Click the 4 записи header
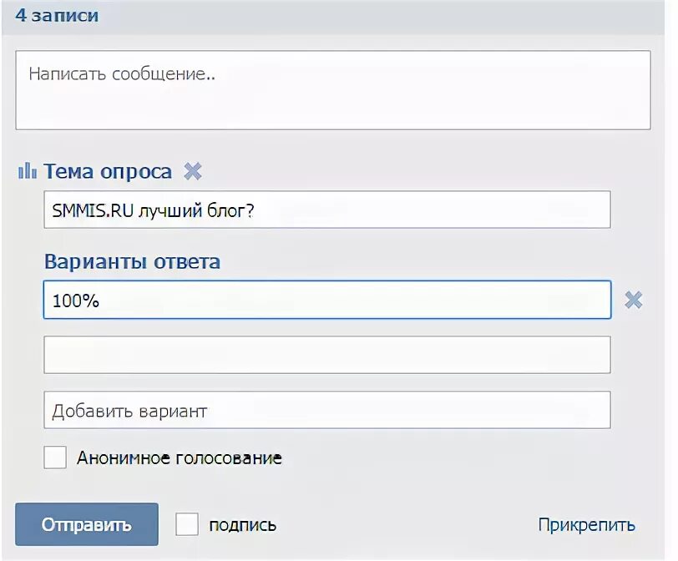The width and height of the screenshot is (678, 561). point(57,15)
